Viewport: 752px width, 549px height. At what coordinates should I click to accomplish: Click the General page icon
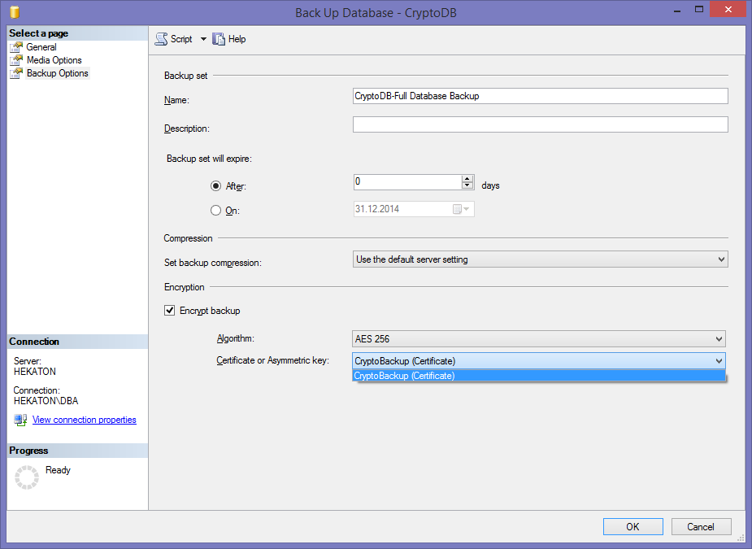16,47
